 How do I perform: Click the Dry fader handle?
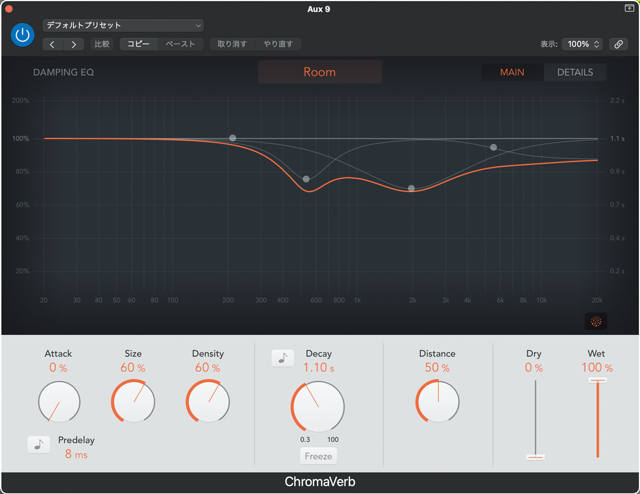click(x=535, y=457)
